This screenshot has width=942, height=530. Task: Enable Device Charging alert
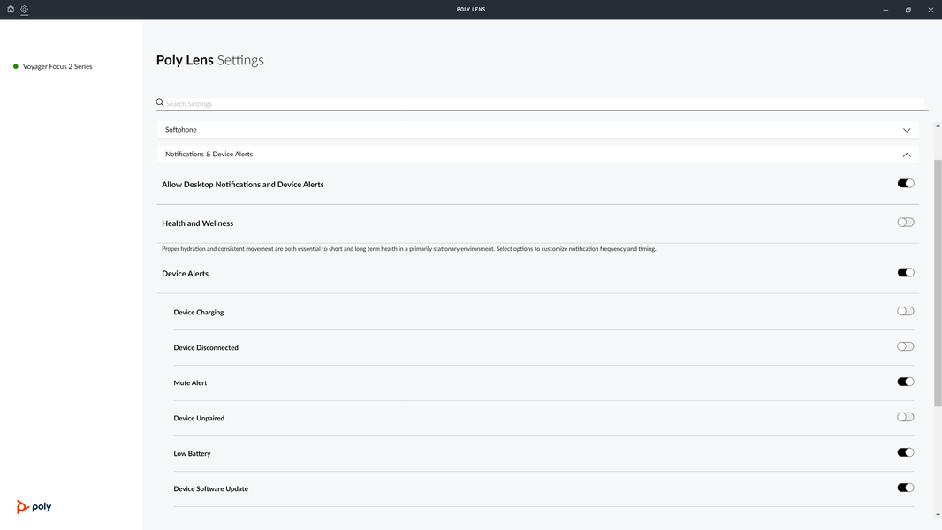coord(906,312)
